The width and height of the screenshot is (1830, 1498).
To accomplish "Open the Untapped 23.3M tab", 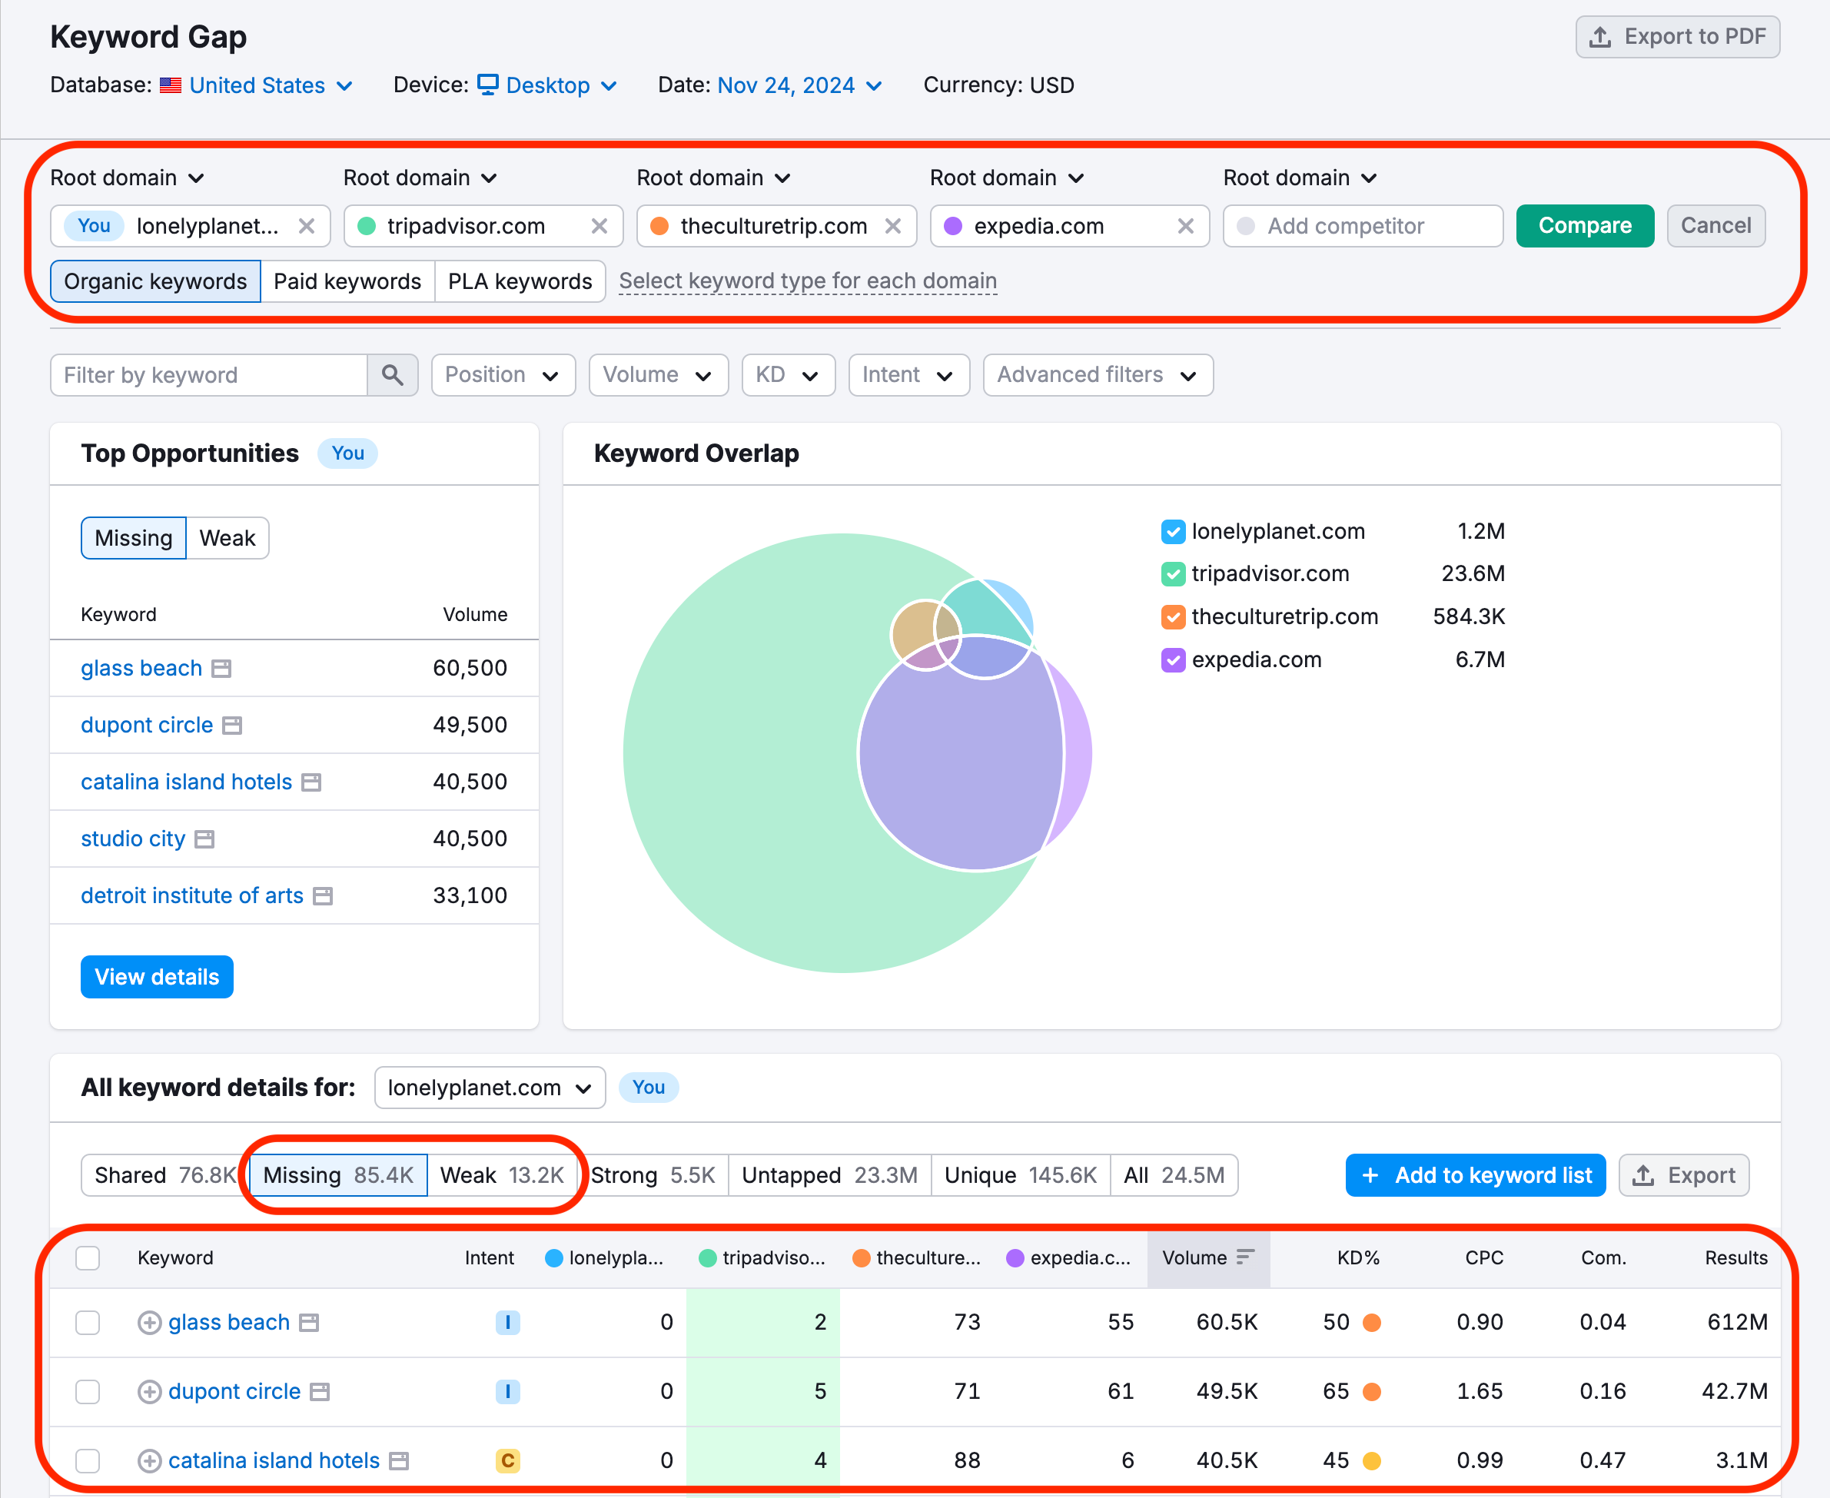I will coord(829,1175).
